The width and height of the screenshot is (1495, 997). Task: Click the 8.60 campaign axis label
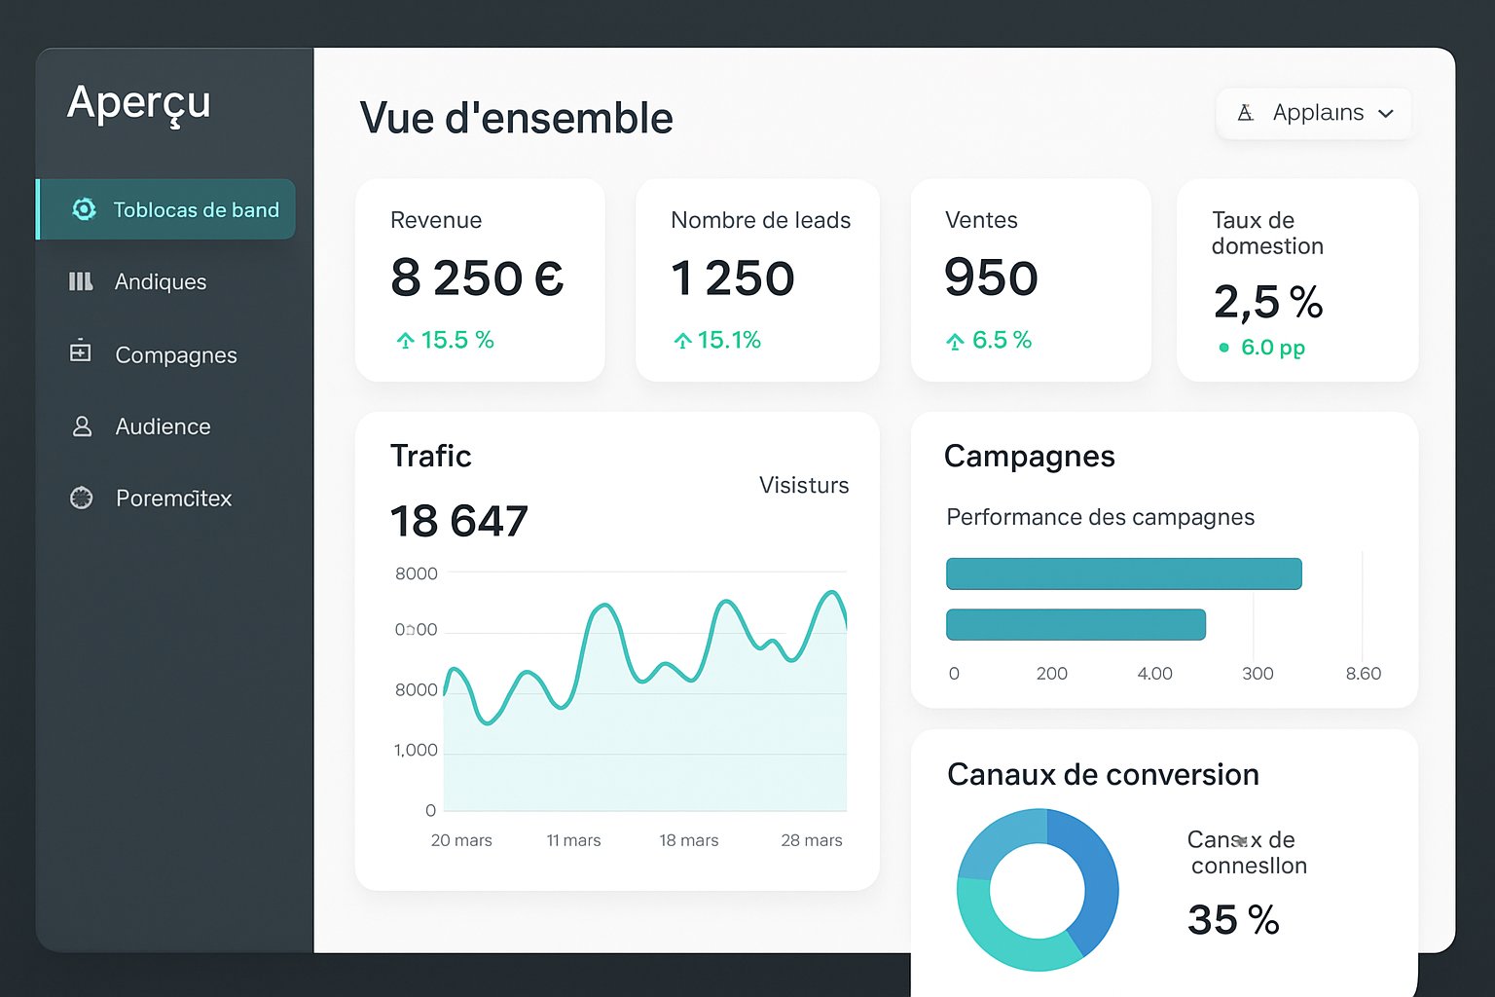(1364, 674)
